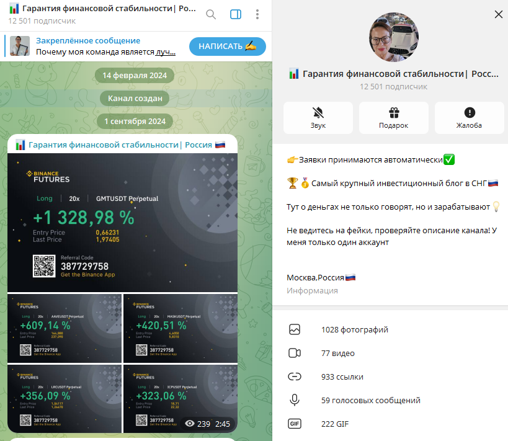This screenshot has height=441, width=508.
Task: Close the channel info panel
Action: pos(498,14)
